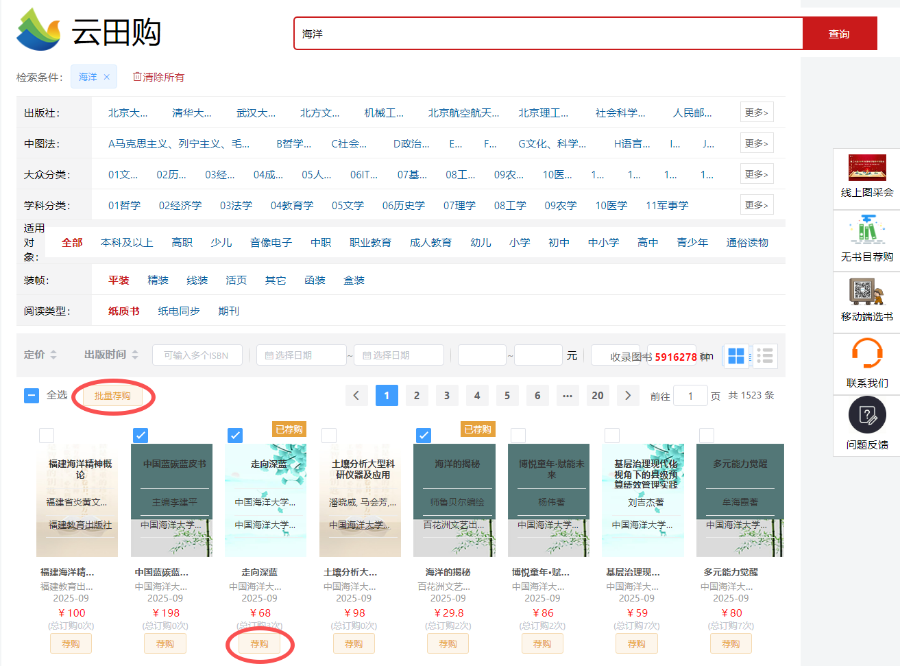Sort results by 定价

[x=40, y=355]
